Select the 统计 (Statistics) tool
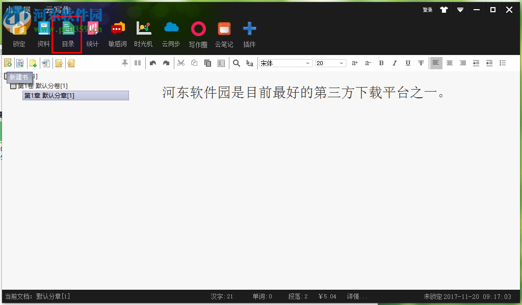This screenshot has height=305, width=522. coord(92,33)
